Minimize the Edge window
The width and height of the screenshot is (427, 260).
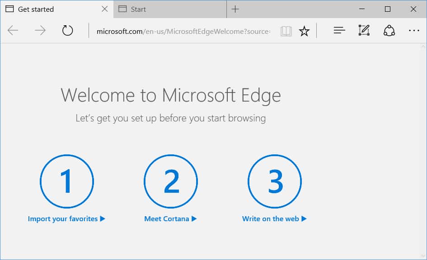pyautogui.click(x=362, y=9)
